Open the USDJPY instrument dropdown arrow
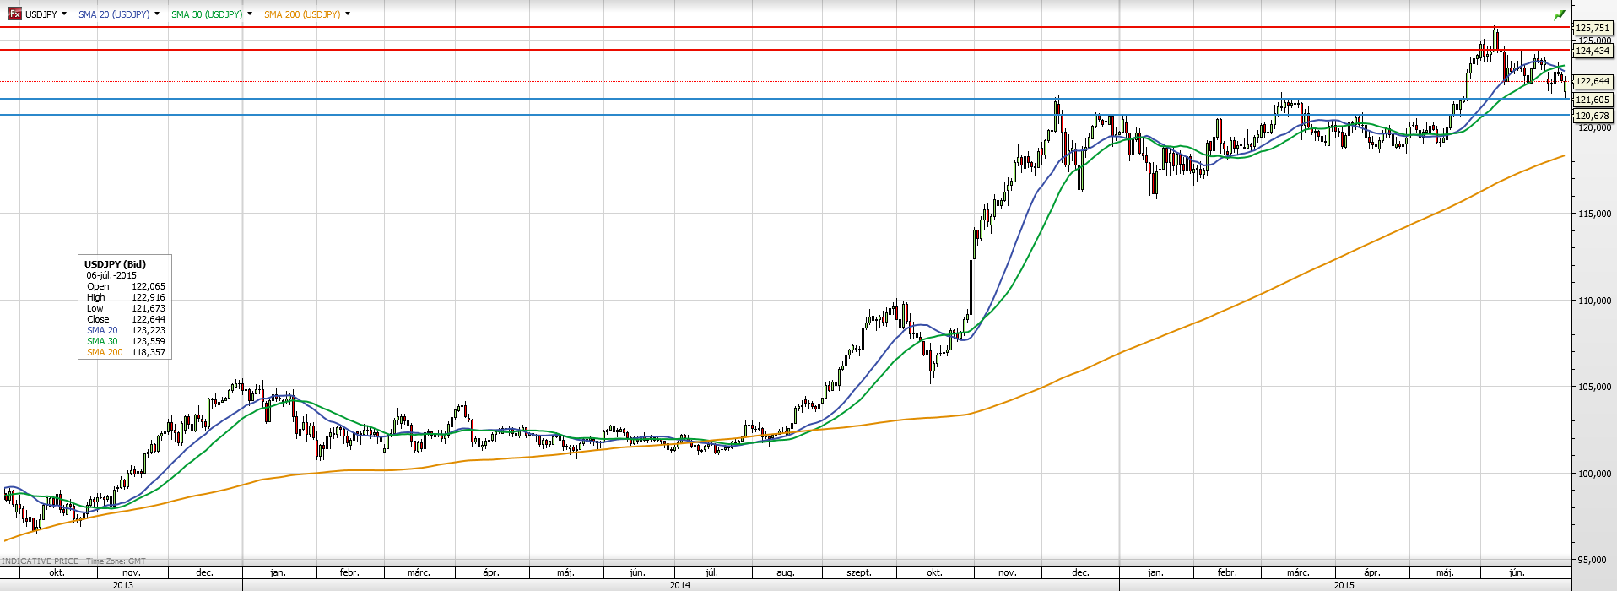The height and width of the screenshot is (591, 1617). pyautogui.click(x=64, y=14)
